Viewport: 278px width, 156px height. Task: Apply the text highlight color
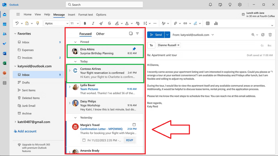click(117, 23)
